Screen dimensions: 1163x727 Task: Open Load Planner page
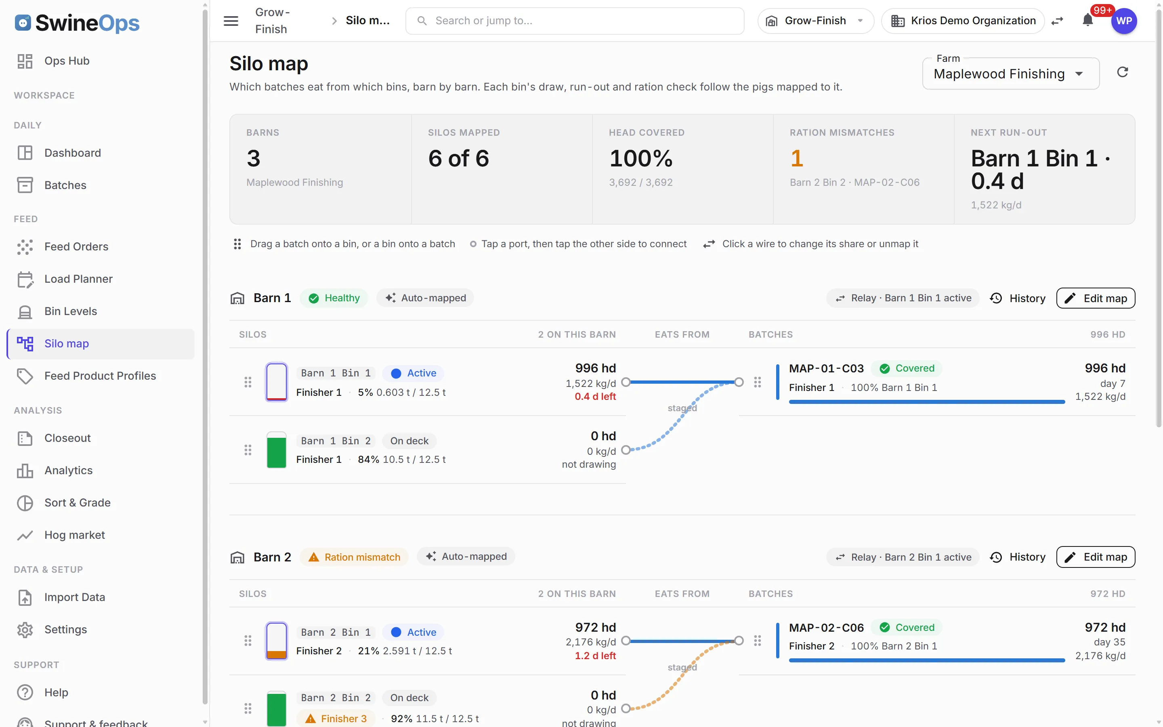coord(101,279)
